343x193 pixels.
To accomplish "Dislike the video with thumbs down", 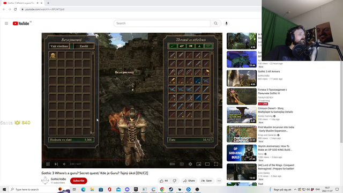I will pos(175,181).
